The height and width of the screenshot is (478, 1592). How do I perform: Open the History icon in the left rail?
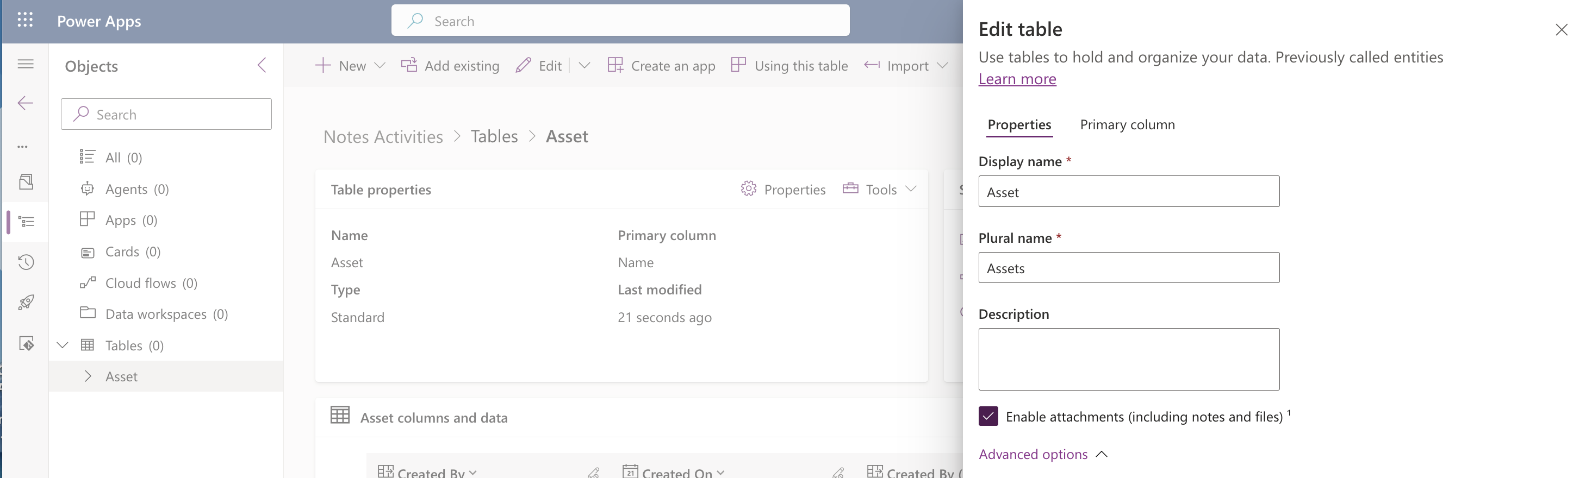[x=26, y=262]
